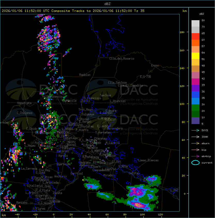
Task: Click the 'TUPUNGATO' map label
Action: click(42, 180)
